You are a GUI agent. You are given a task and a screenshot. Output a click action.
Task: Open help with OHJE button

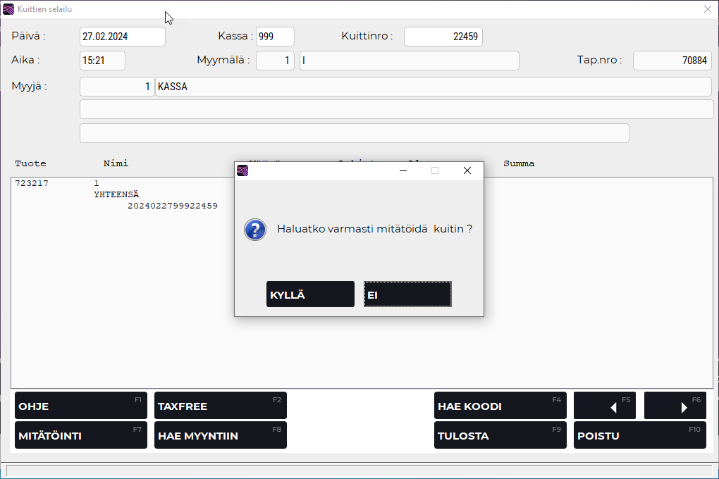pyautogui.click(x=80, y=406)
